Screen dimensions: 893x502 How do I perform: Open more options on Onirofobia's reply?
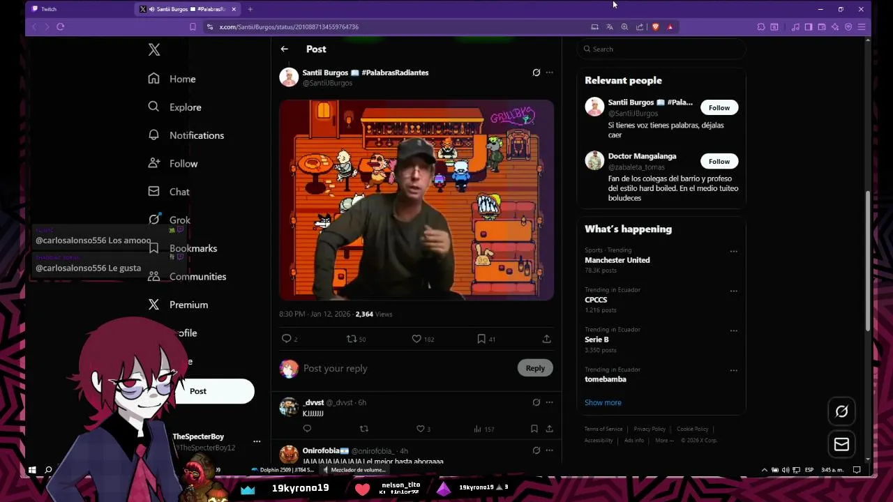click(550, 450)
